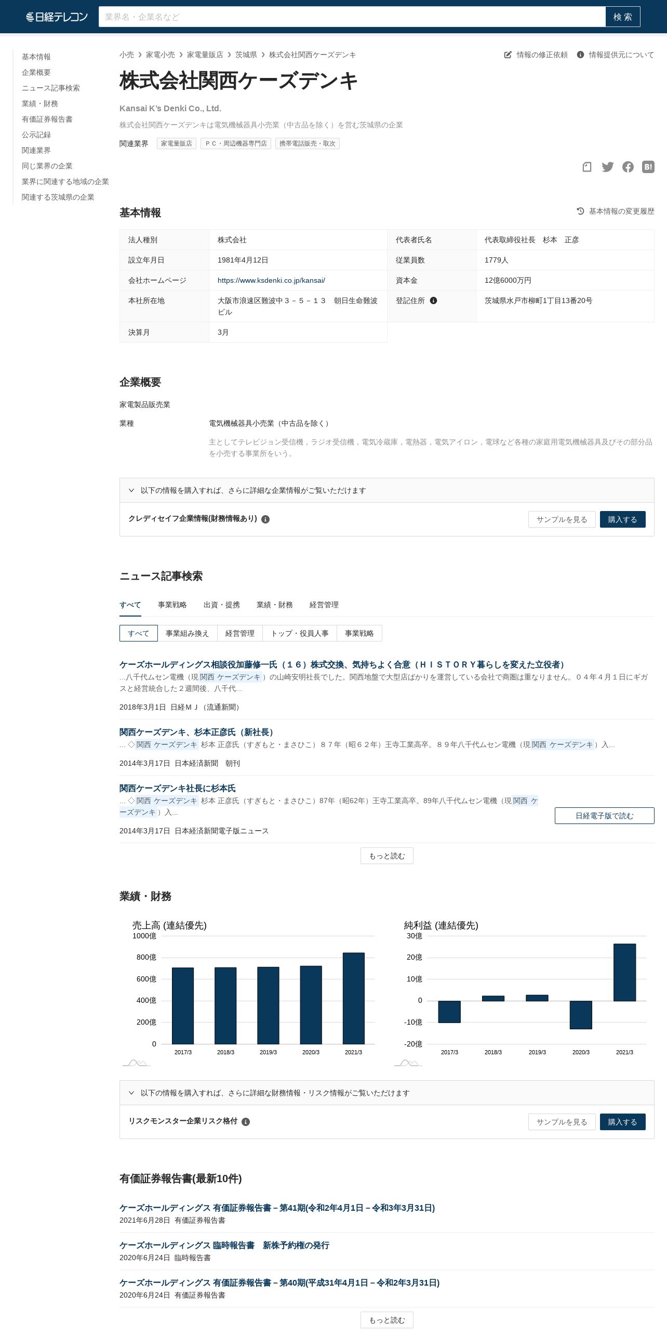Click info icon beside クレディセイフ企業情報
Image resolution: width=667 pixels, height=1335 pixels.
(x=265, y=519)
